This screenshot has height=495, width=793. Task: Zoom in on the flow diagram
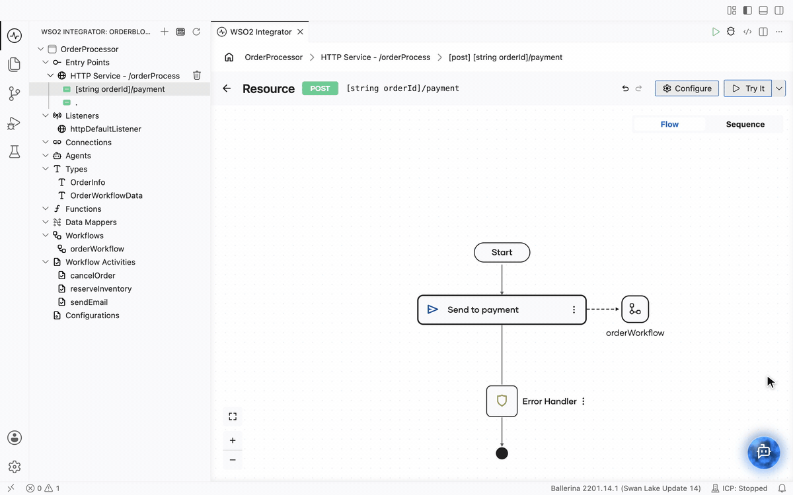(233, 440)
